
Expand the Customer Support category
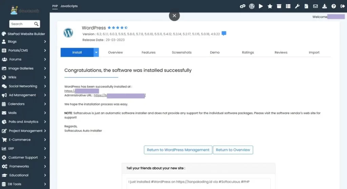click(x=24, y=158)
